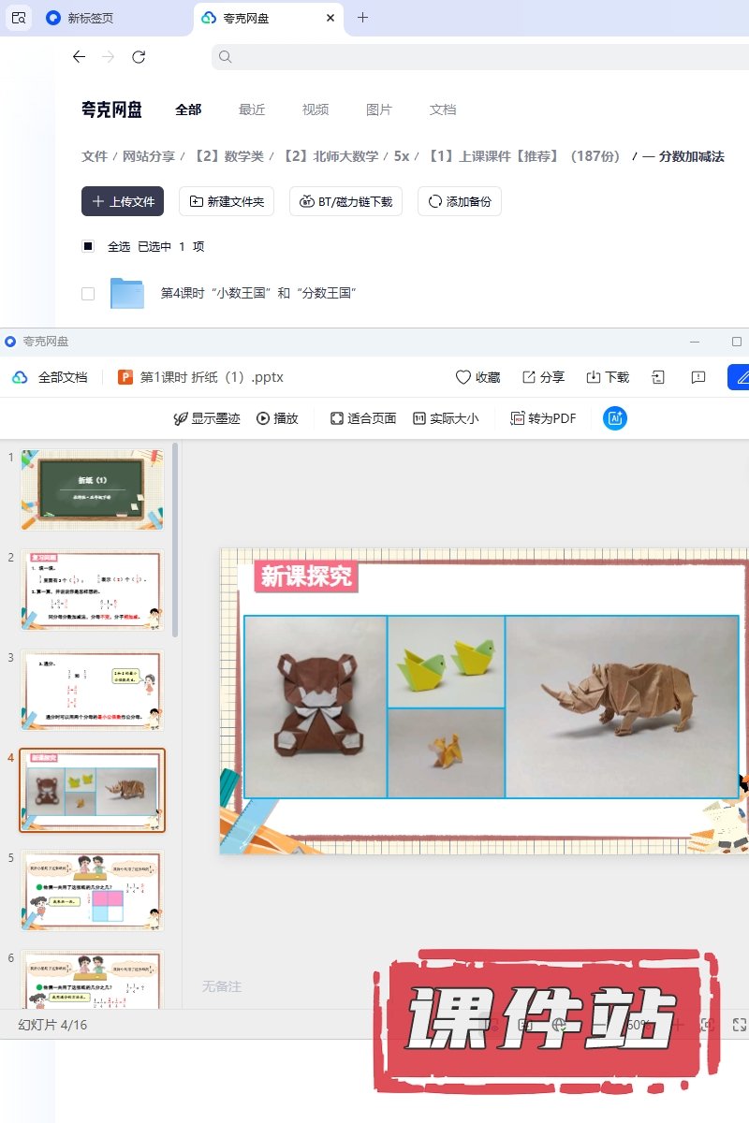Download the file using 下载
Viewport: 749px width, 1123px height.
608,377
